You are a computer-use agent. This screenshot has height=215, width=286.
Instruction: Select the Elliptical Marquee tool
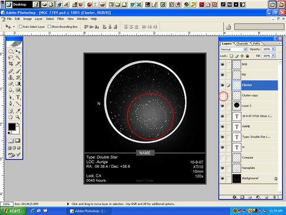[11, 51]
